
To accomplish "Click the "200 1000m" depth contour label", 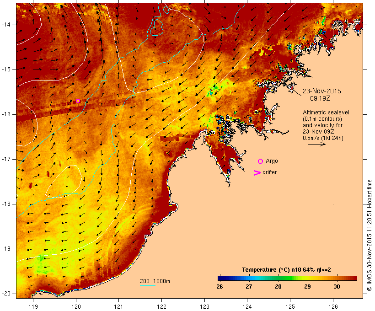I will [155, 281].
